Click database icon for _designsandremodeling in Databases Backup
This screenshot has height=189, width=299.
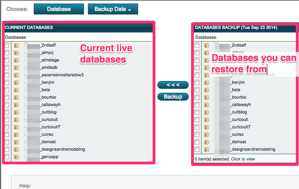206,149
